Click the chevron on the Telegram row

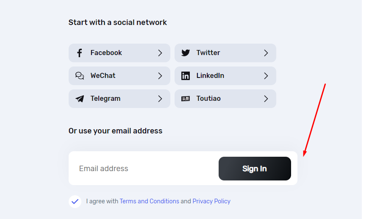[x=160, y=99]
